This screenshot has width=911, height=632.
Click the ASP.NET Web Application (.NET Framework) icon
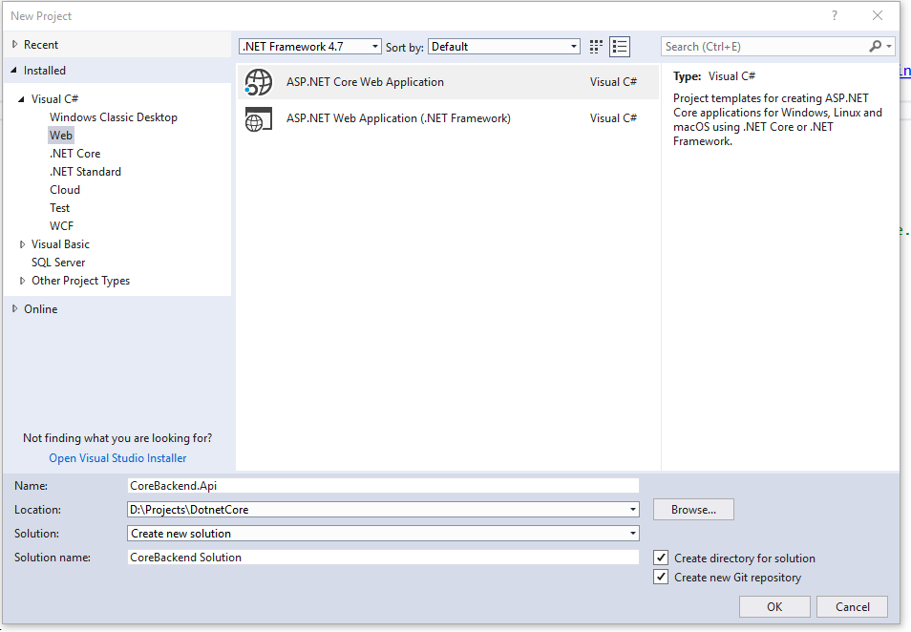[259, 118]
